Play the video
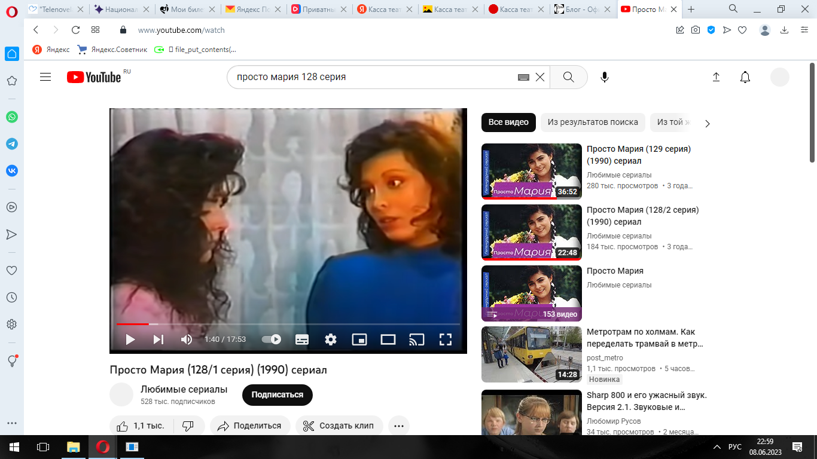 click(x=130, y=339)
